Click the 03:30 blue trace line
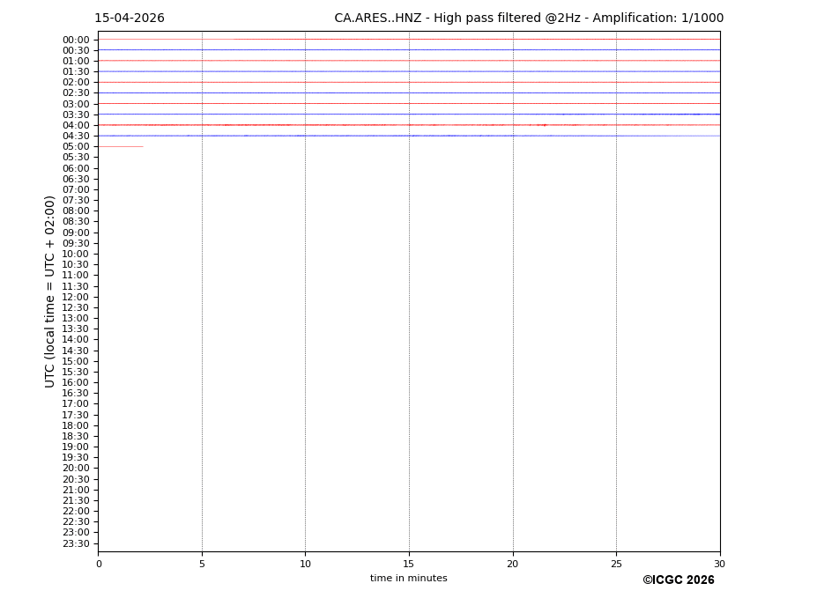The height and width of the screenshot is (613, 817). point(408,114)
